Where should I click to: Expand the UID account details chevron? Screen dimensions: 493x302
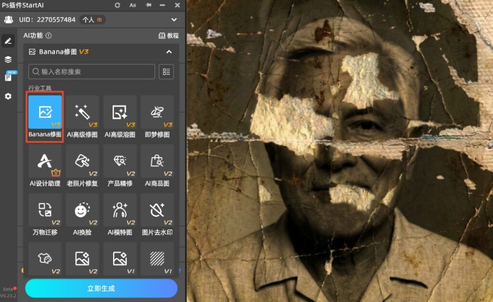[x=174, y=20]
